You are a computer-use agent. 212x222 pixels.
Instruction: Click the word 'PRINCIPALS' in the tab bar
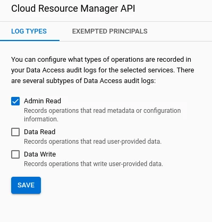[128, 31]
